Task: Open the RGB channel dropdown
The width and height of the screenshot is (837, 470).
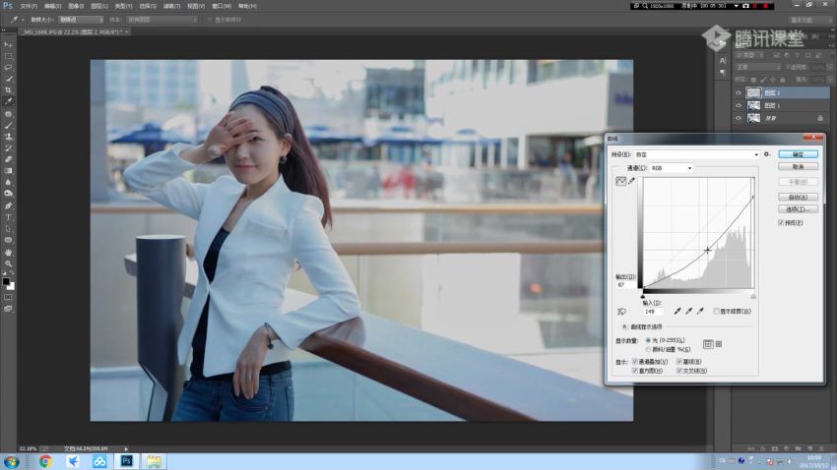Action: point(671,168)
